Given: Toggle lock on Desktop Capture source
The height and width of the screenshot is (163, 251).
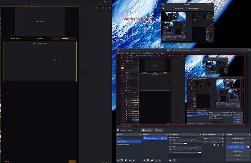Looking at the screenshot, I should click(165, 138).
